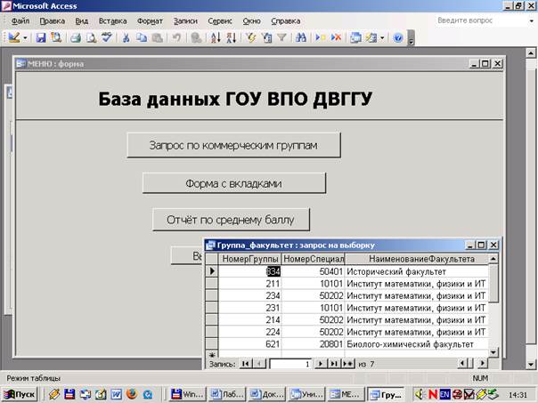Select row selector of group 211
Viewport: 538px width, 403px height.
[x=212, y=284]
